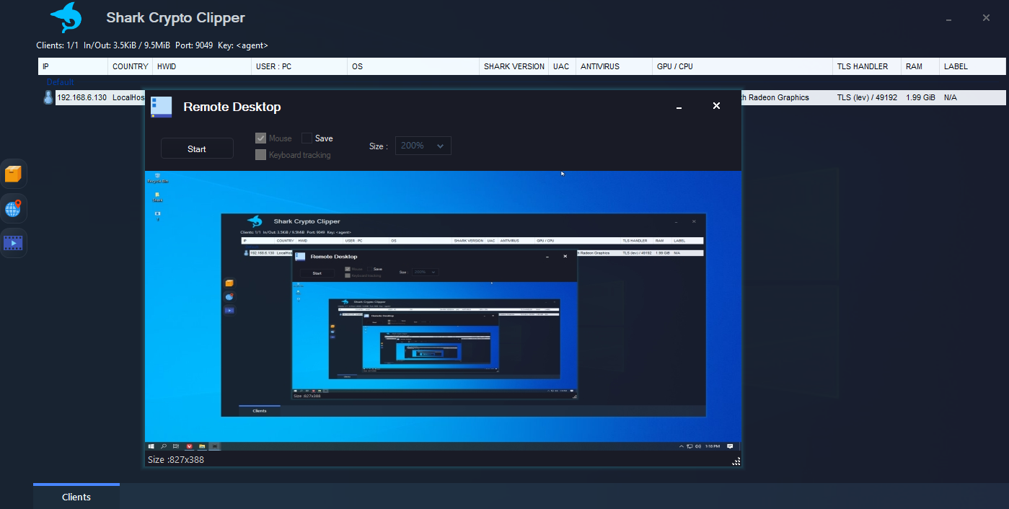Screen dimensions: 1009x509
Task: Expand the SHARK VERSION column header
Action: click(514, 66)
